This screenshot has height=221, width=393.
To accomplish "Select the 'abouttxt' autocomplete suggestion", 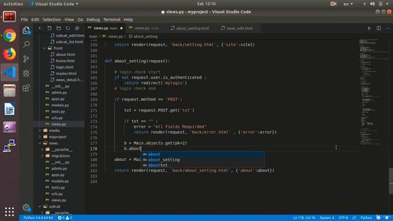I will pyautogui.click(x=203, y=165).
